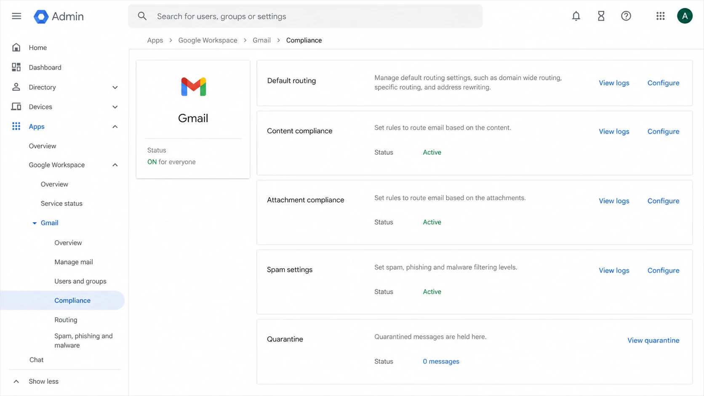704x396 pixels.
Task: Collapse the Apps section chevron
Action: (115, 127)
